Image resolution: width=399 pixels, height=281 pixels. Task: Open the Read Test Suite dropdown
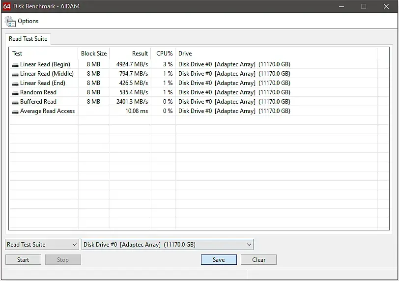click(x=42, y=244)
